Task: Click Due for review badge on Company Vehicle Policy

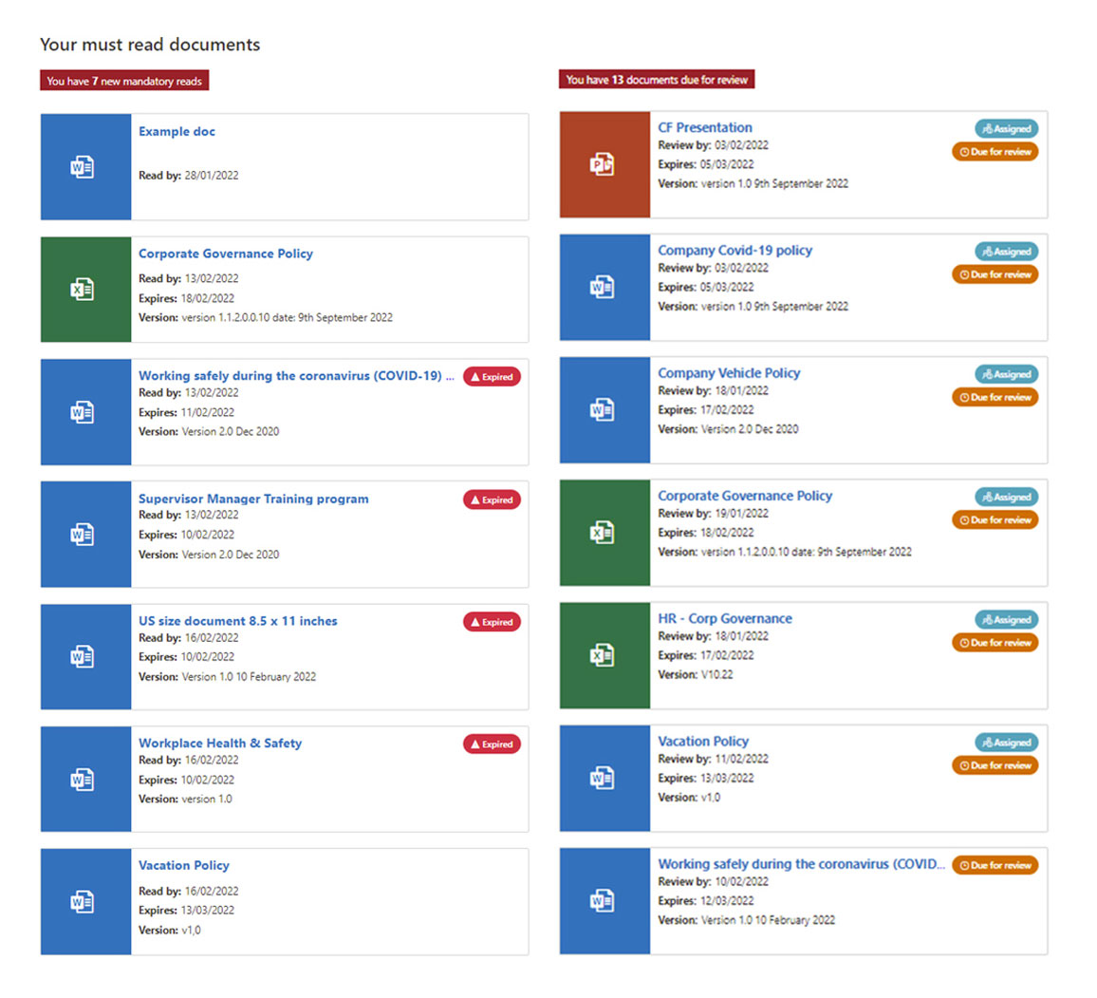Action: (995, 398)
